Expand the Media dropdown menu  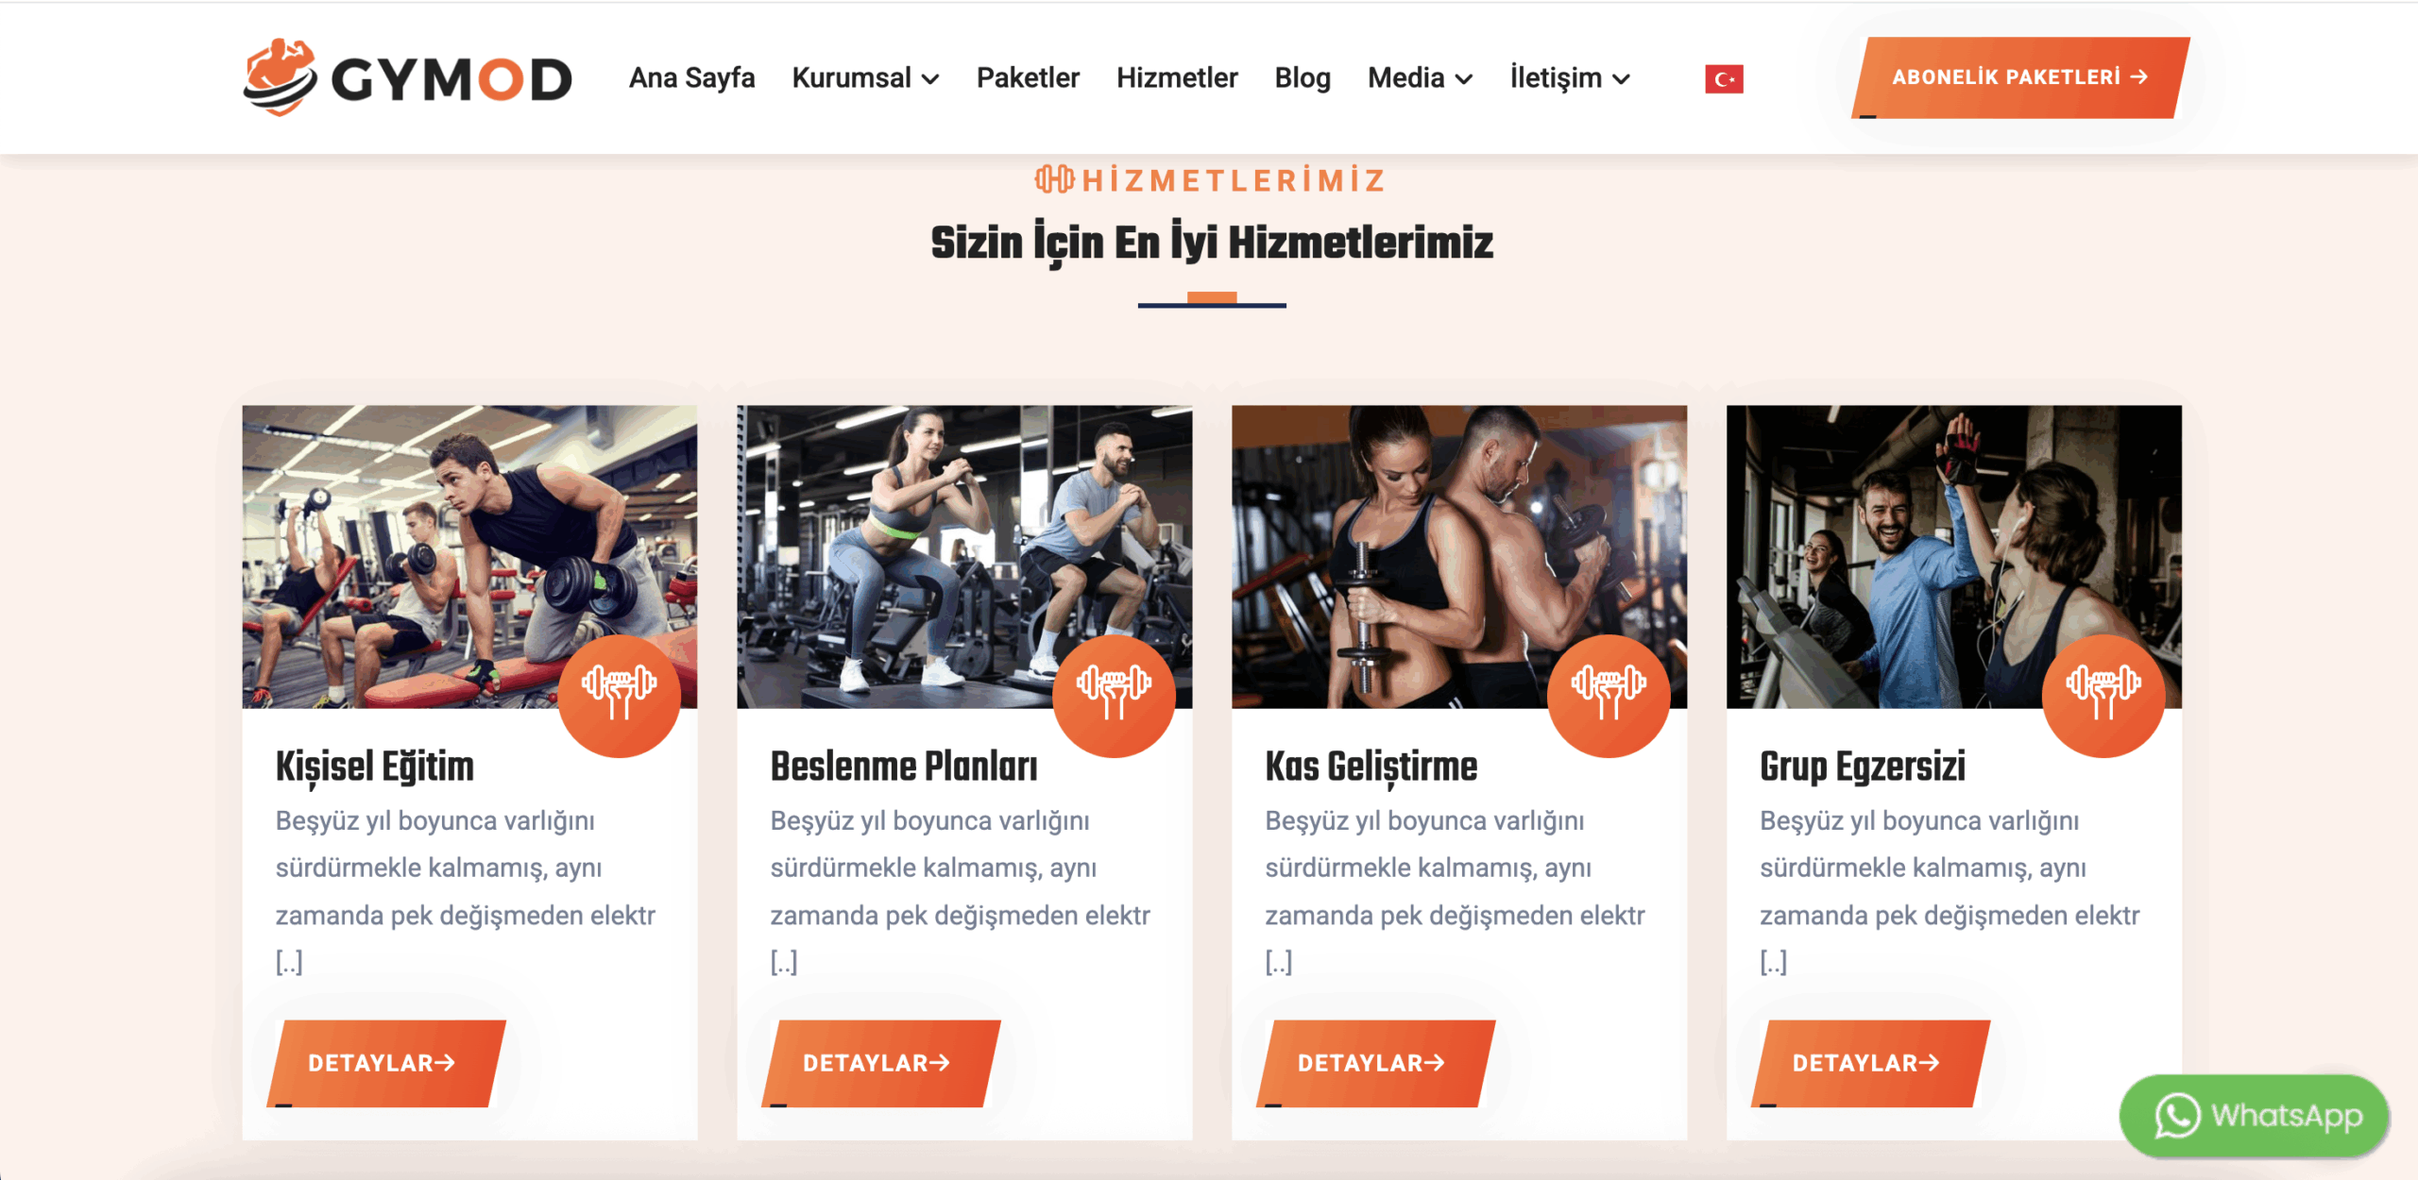click(1420, 78)
